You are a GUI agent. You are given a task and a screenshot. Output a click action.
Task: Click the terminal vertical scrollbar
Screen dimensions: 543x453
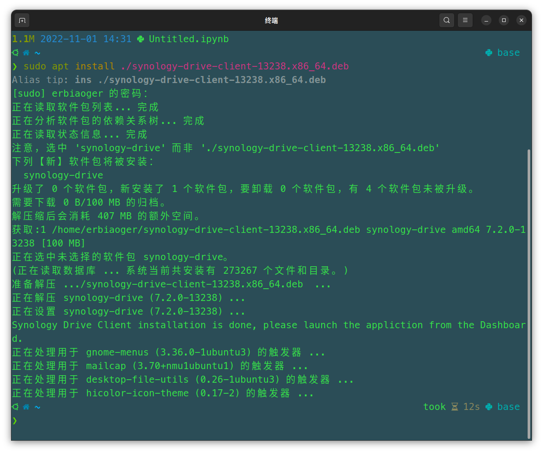(x=529, y=294)
